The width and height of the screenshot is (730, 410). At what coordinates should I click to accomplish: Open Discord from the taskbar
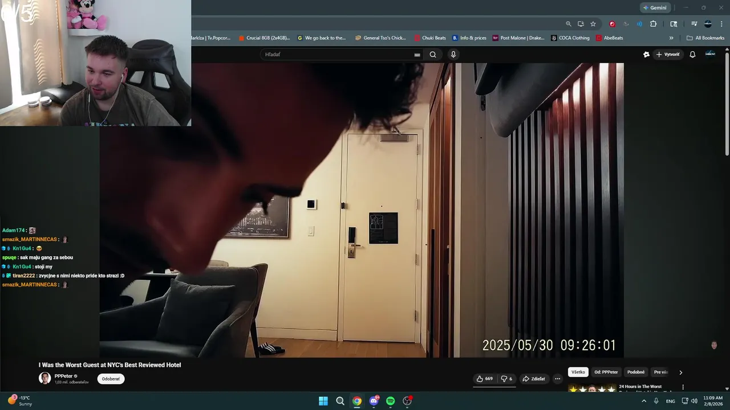tap(374, 401)
